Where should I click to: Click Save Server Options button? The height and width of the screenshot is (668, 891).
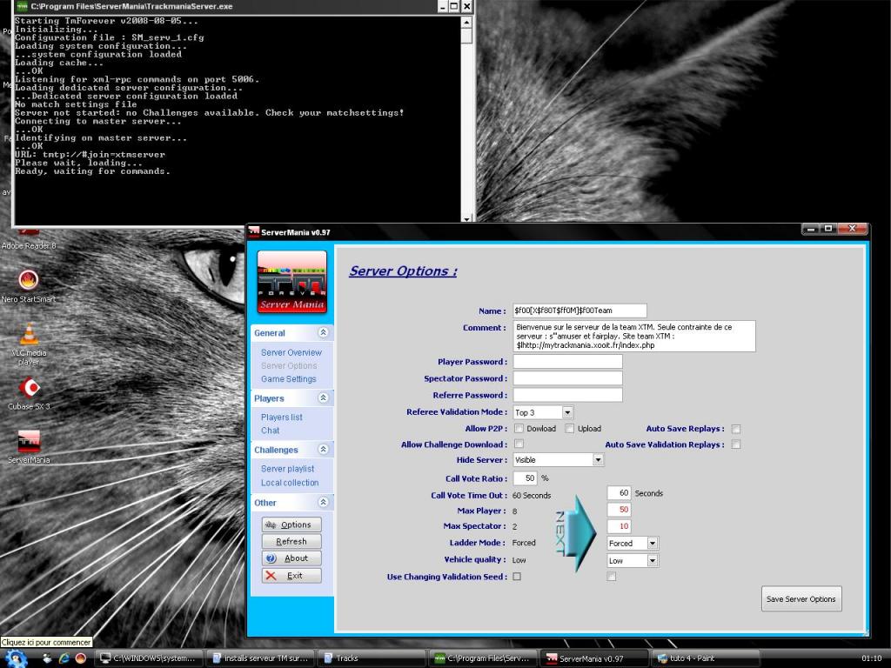click(801, 599)
